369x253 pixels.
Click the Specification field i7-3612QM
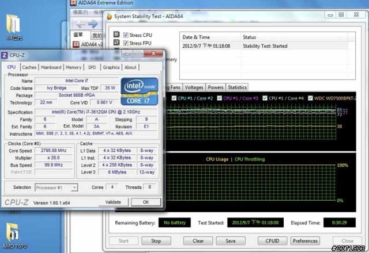pos(96,112)
